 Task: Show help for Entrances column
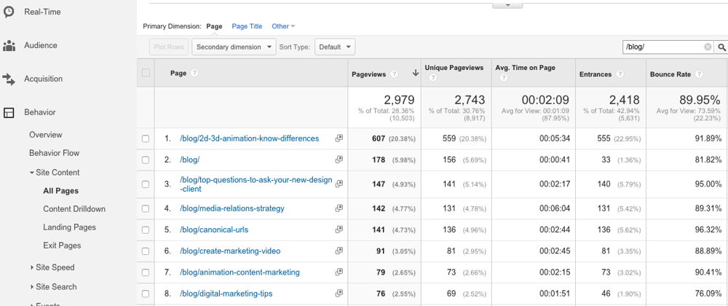(x=620, y=74)
